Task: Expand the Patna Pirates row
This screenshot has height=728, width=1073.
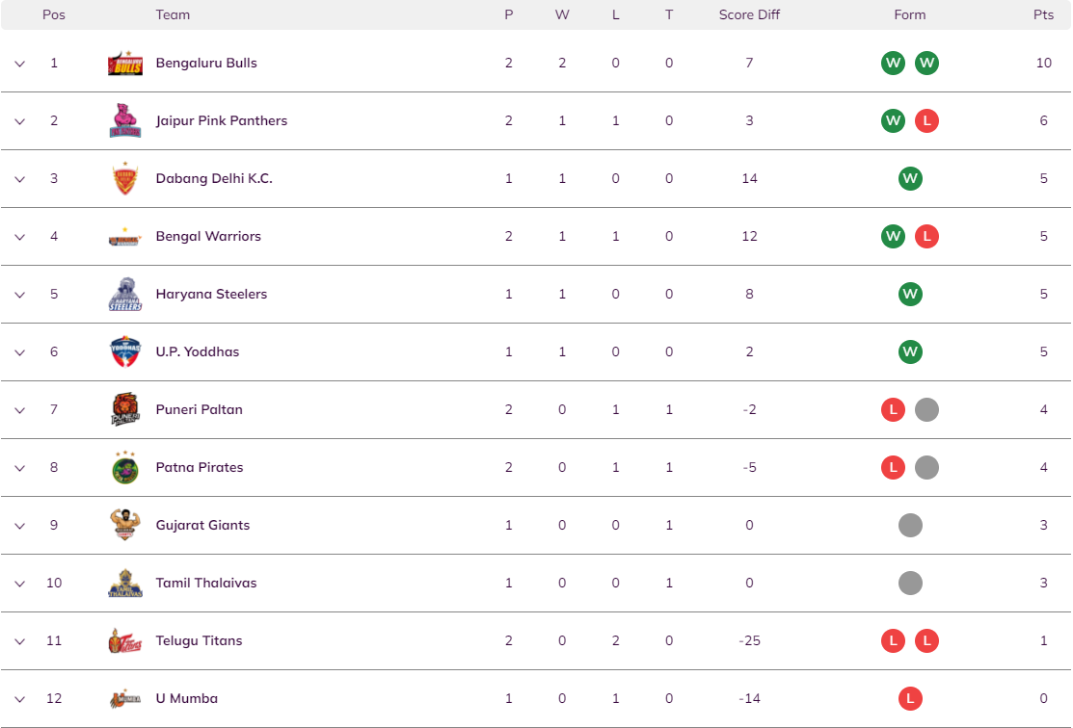Action: pyautogui.click(x=19, y=467)
